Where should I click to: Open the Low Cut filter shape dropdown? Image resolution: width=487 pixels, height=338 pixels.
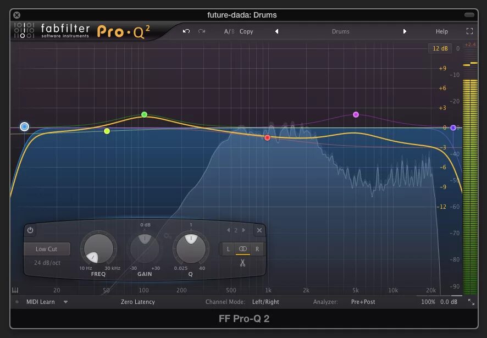point(47,248)
